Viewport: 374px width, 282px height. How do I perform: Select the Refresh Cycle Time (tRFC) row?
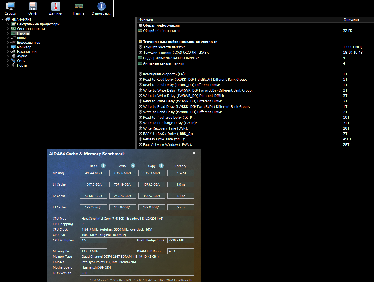(255, 139)
